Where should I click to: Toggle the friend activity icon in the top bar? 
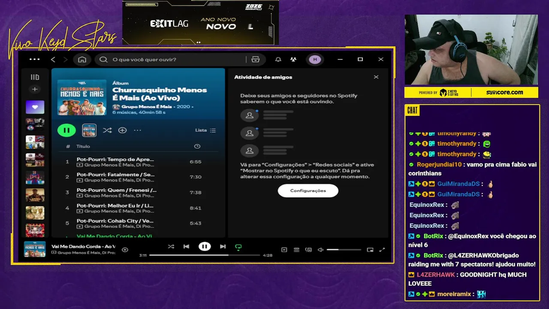point(293,59)
